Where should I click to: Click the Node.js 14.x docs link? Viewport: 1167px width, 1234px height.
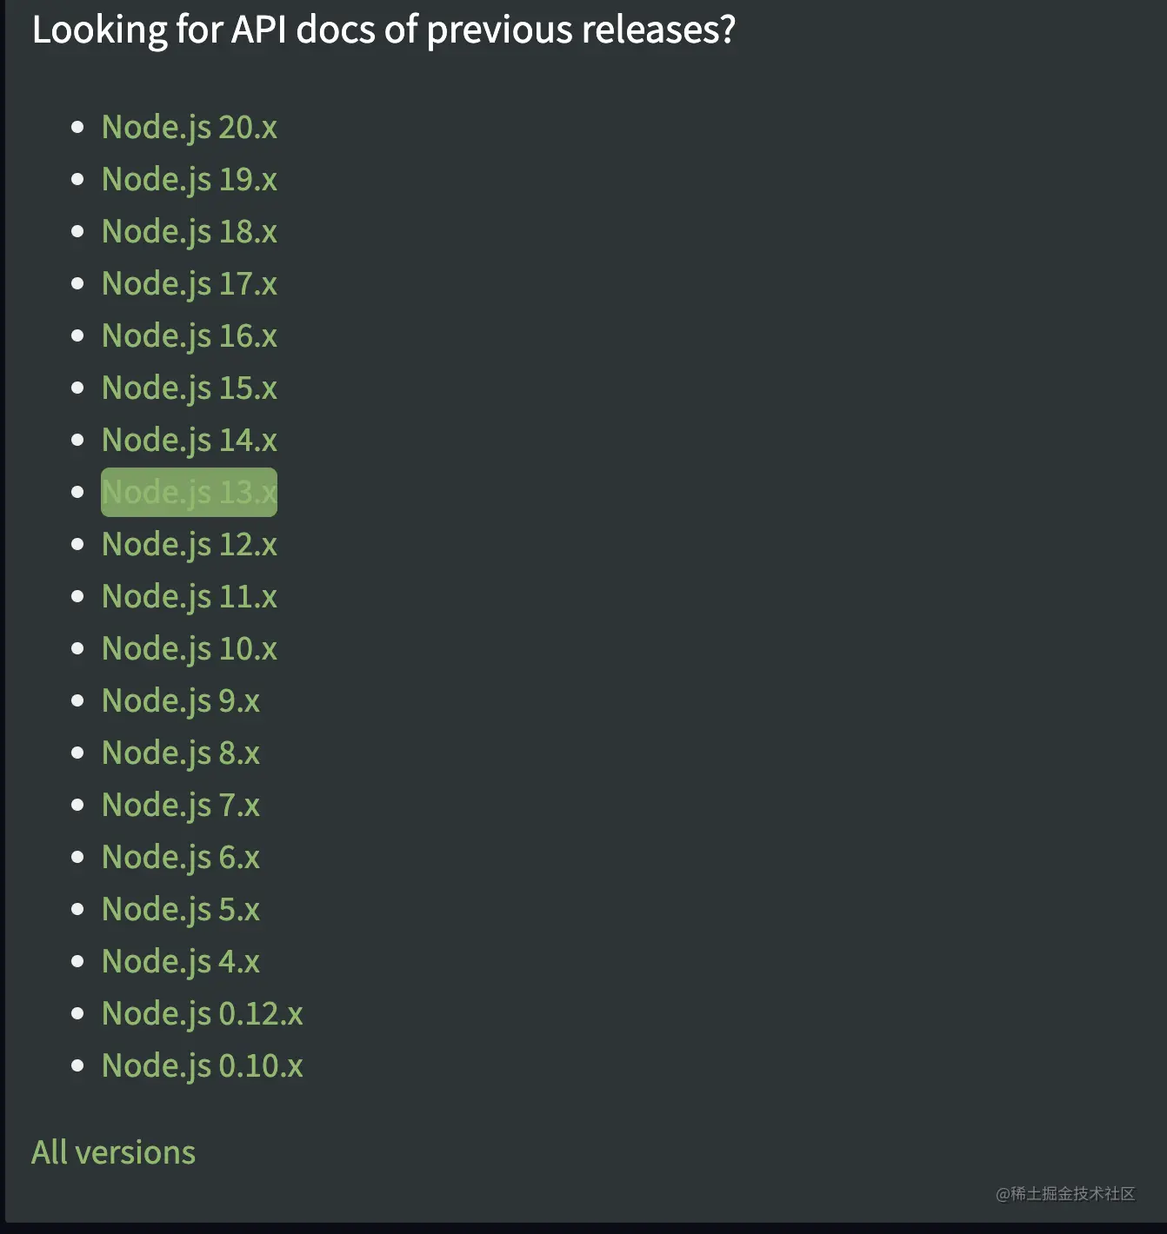[x=189, y=441]
